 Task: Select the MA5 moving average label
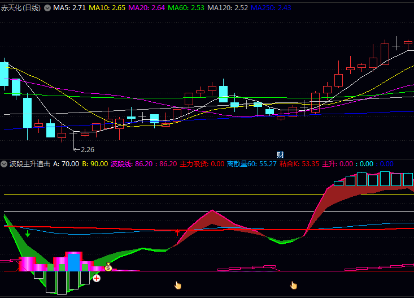click(71, 8)
